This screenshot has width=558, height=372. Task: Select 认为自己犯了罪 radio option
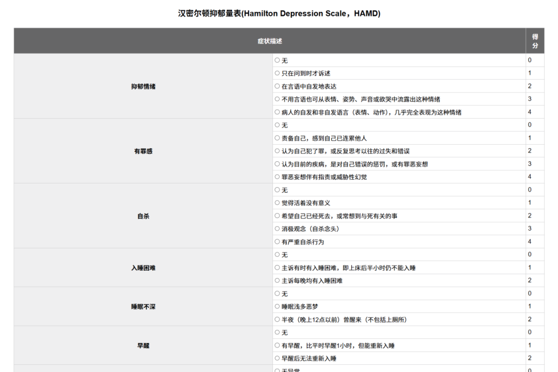277,151
